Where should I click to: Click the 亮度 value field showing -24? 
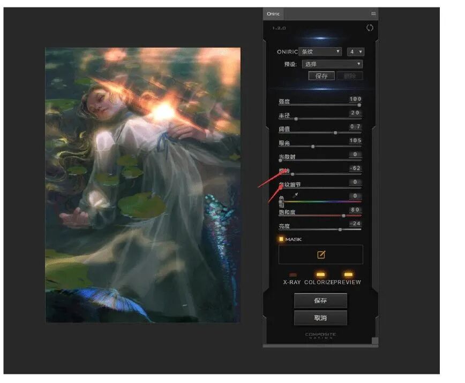355,224
